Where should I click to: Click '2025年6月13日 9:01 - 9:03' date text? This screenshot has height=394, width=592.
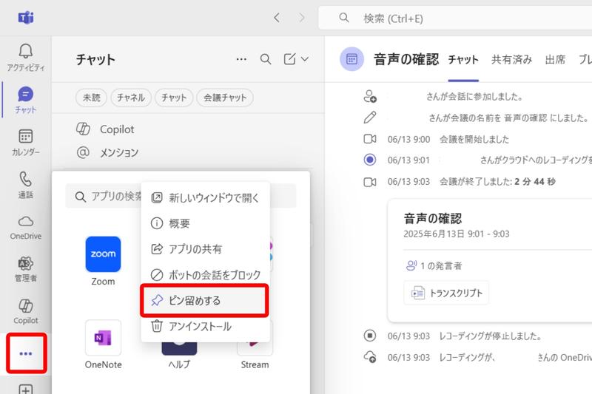[457, 234]
